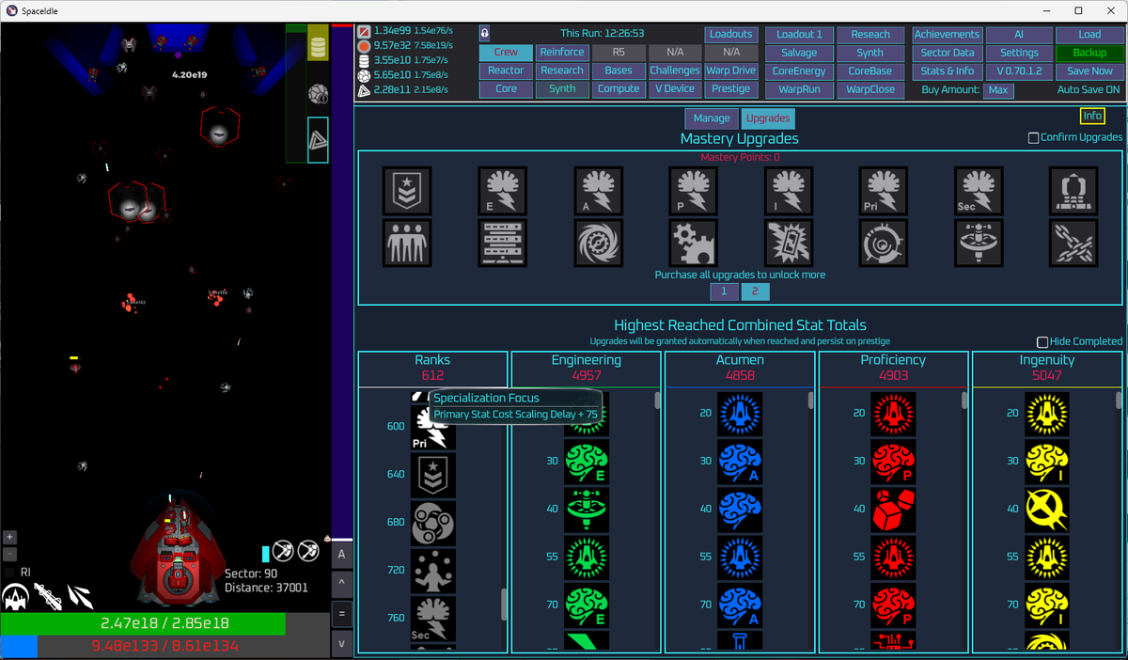This screenshot has height=660, width=1128.
Task: Select the space station mastery upgrade
Action: point(979,243)
